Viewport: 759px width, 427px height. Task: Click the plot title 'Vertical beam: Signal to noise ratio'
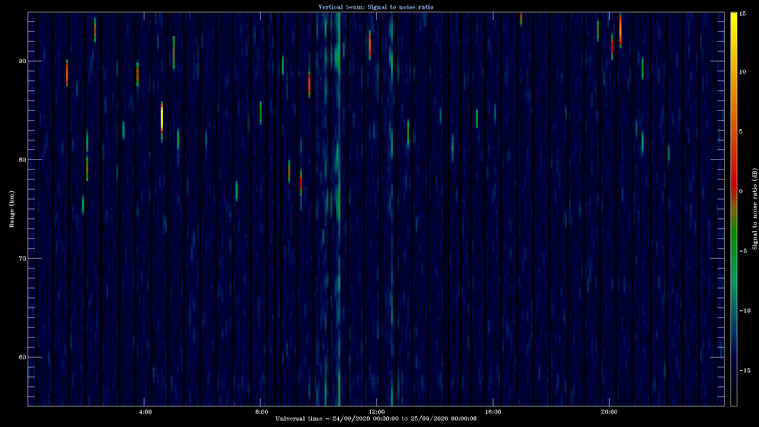pyautogui.click(x=376, y=7)
